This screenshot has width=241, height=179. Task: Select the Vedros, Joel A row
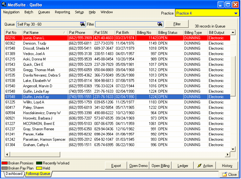pos(117,54)
